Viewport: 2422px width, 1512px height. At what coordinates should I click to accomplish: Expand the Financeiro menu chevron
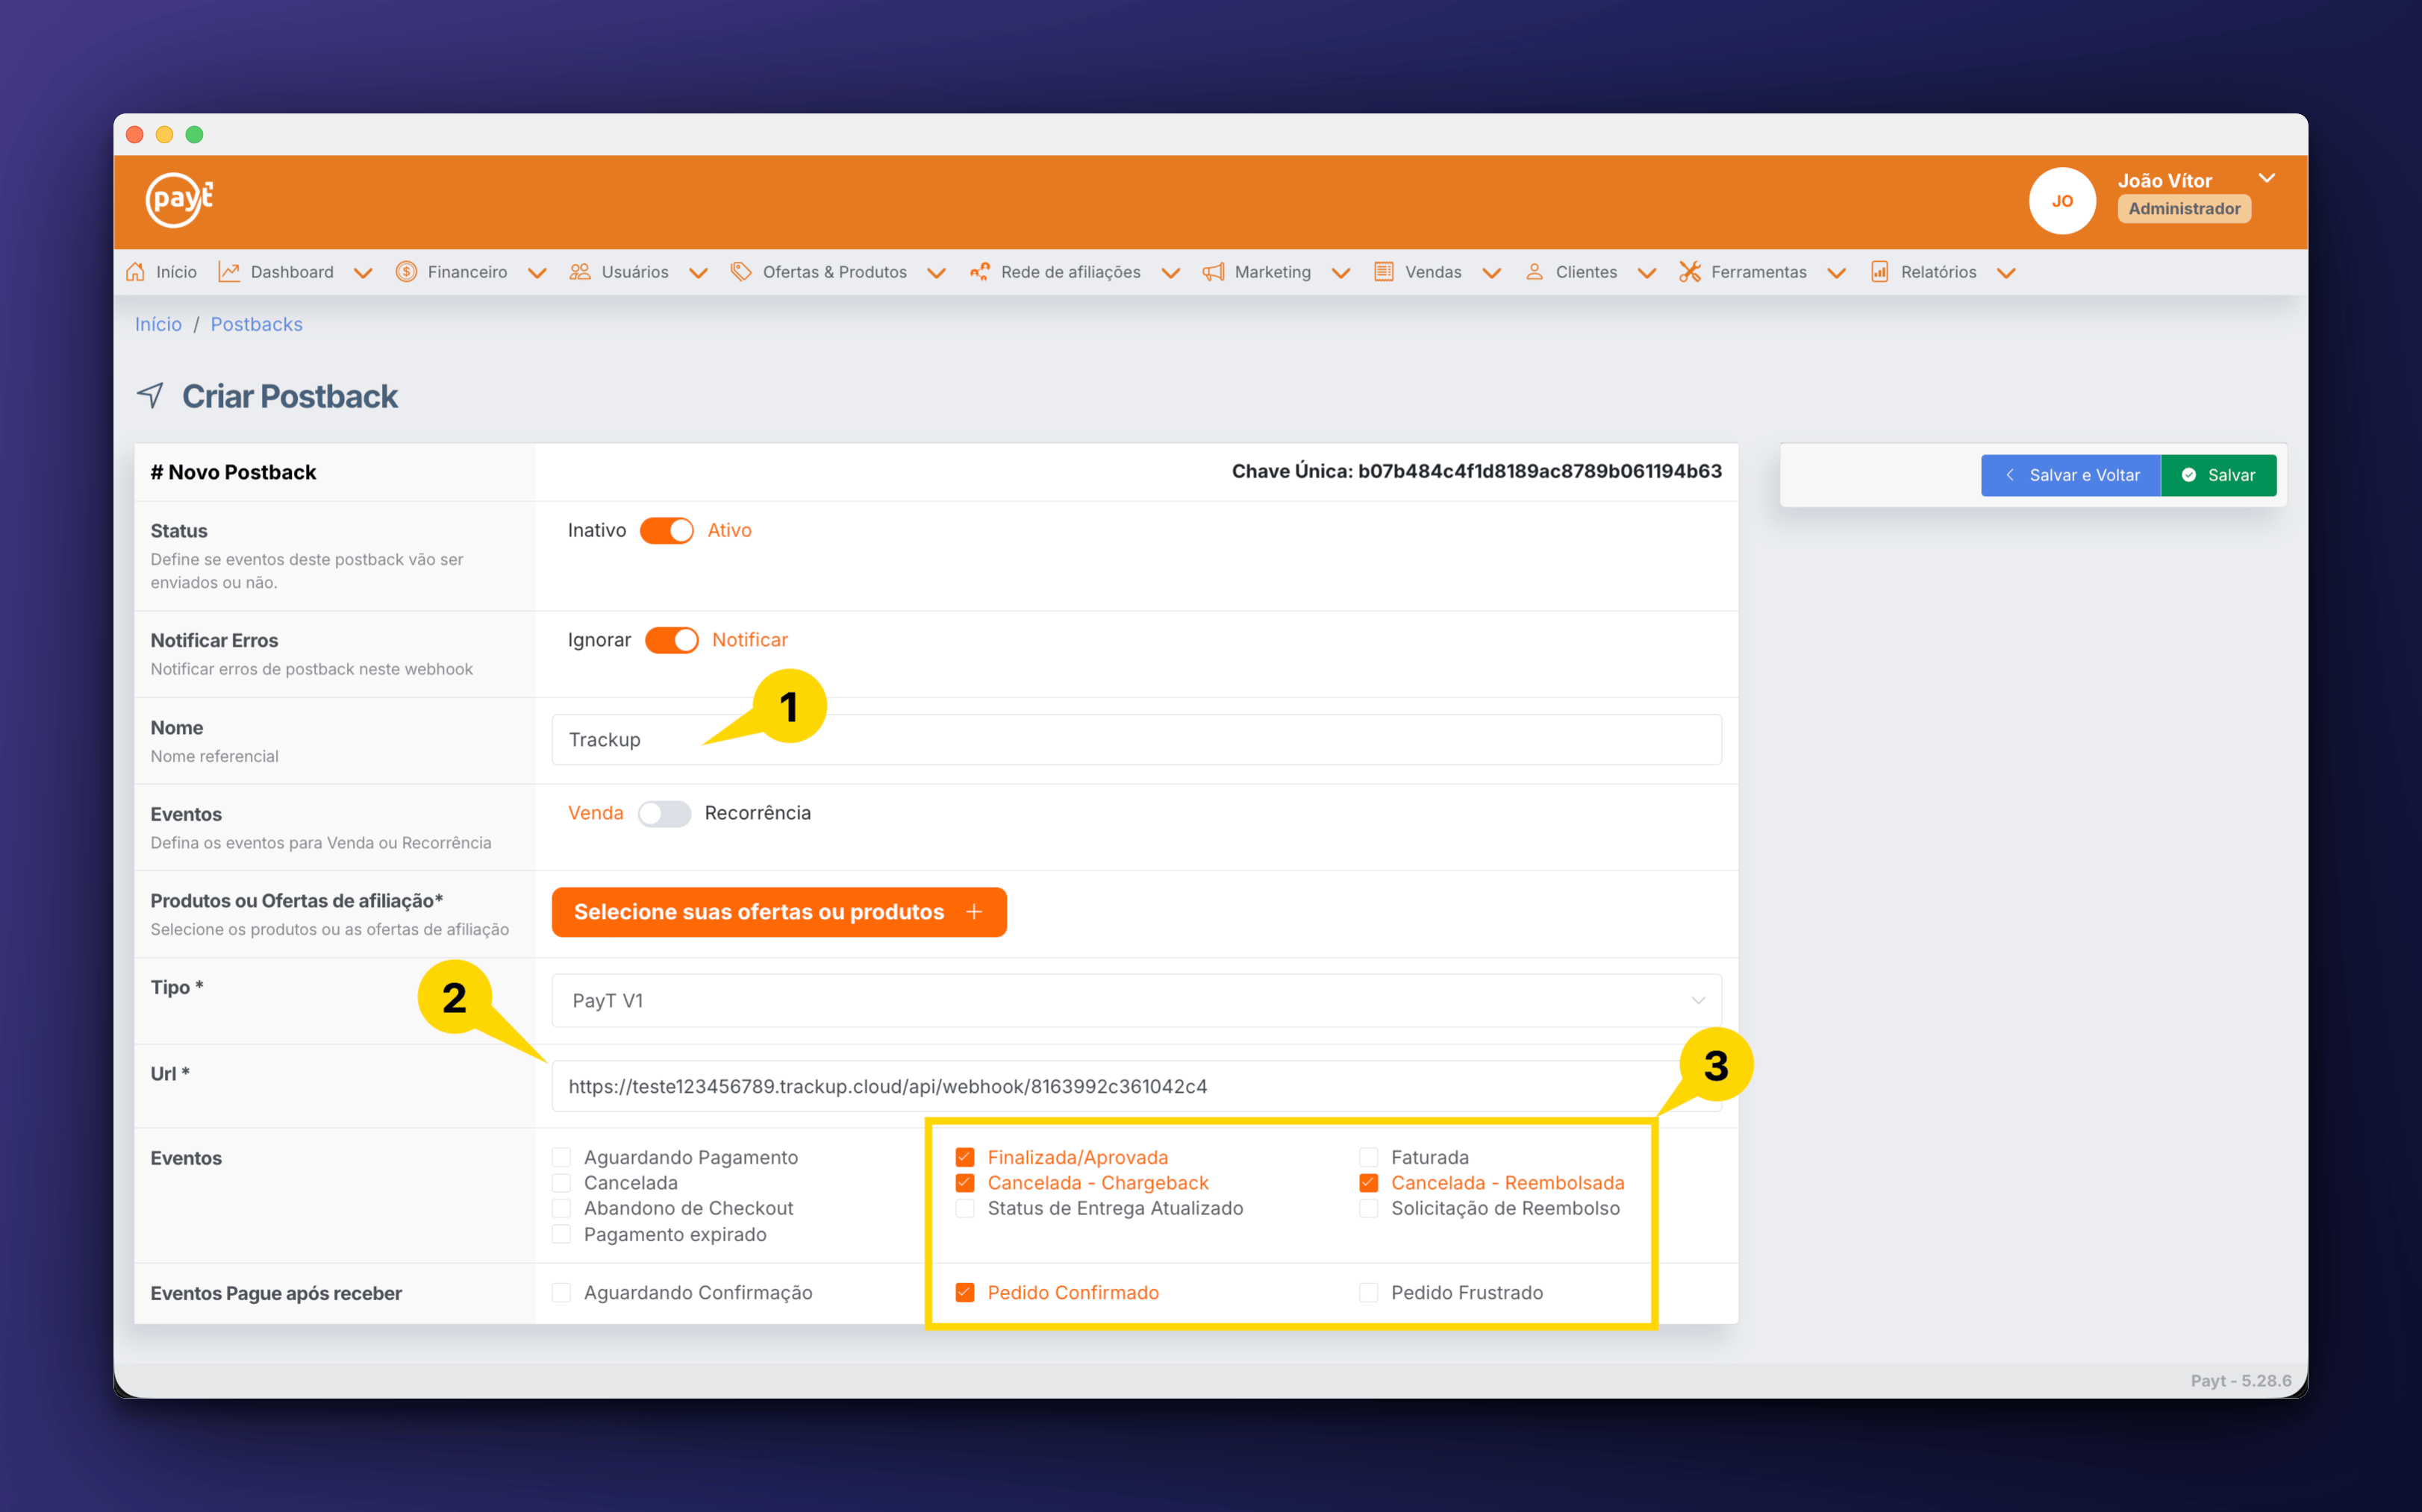pyautogui.click(x=537, y=273)
